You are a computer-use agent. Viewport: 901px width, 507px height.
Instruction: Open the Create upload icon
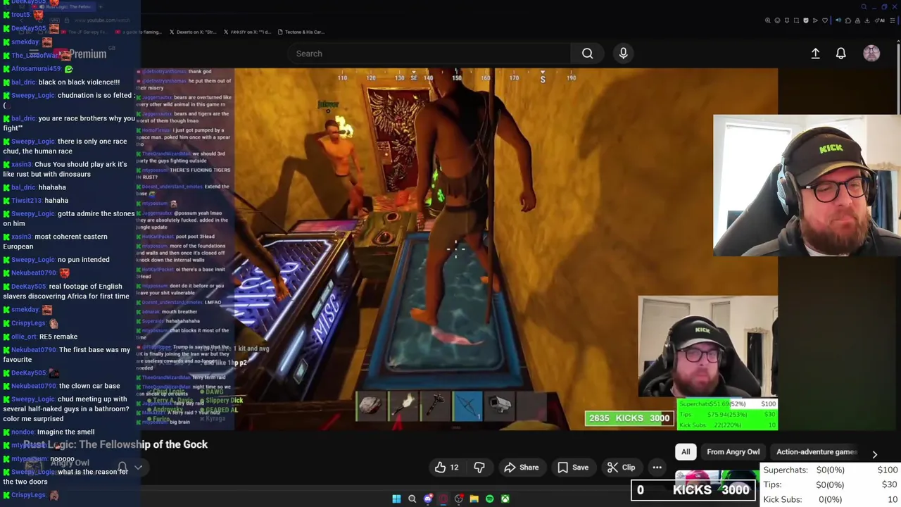click(x=815, y=54)
